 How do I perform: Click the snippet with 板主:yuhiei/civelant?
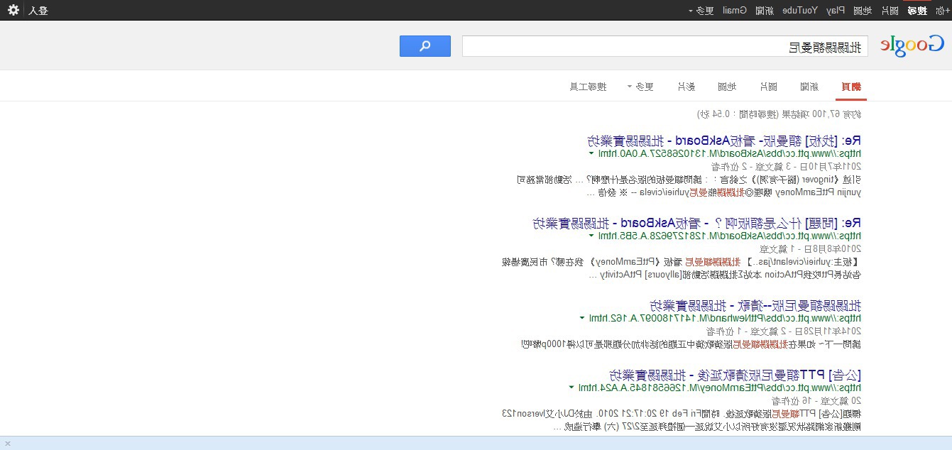pos(681,261)
